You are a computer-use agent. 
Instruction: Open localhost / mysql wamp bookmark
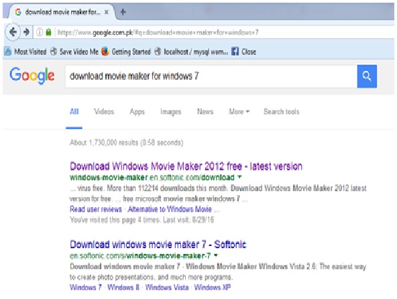click(x=191, y=52)
